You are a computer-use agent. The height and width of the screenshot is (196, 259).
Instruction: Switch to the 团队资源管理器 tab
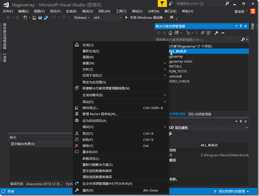tap(200, 114)
